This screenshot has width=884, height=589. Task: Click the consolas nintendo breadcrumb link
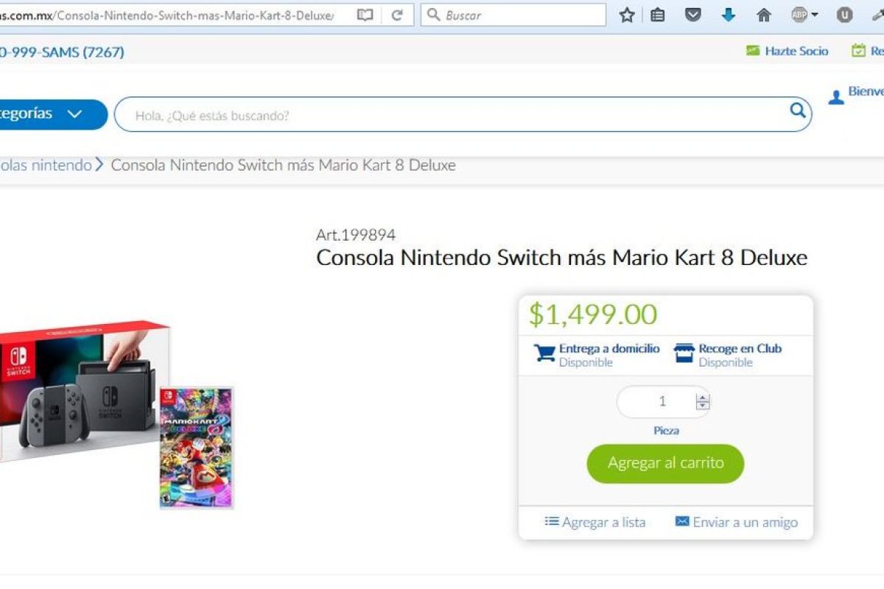(46, 165)
